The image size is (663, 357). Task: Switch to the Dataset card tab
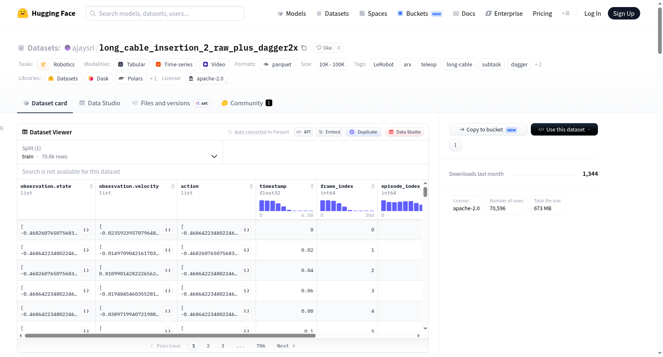(x=45, y=103)
